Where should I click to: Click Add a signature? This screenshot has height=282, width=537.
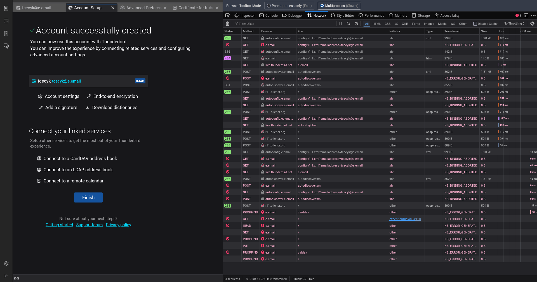click(x=58, y=107)
